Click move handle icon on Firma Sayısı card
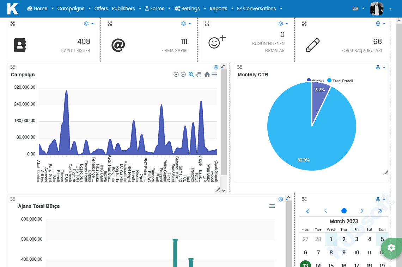The image size is (402, 267). [110, 24]
